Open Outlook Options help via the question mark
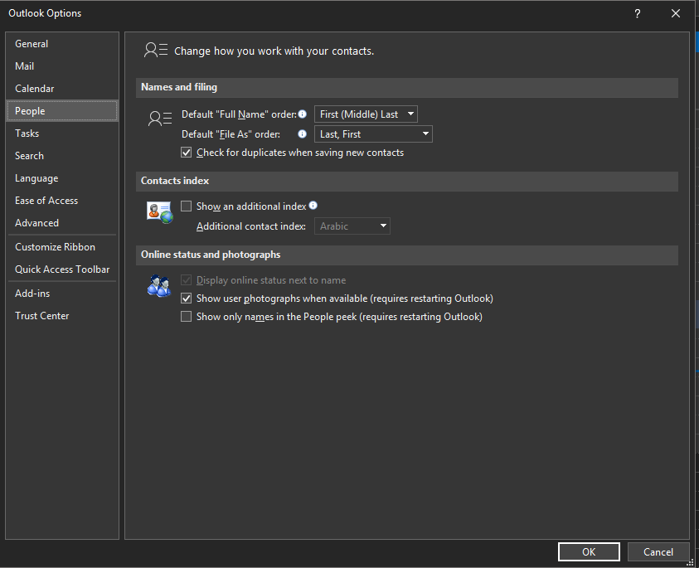Viewport: 699px width, 568px height. click(x=636, y=13)
